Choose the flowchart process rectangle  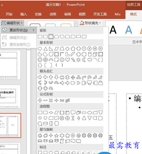point(40,112)
